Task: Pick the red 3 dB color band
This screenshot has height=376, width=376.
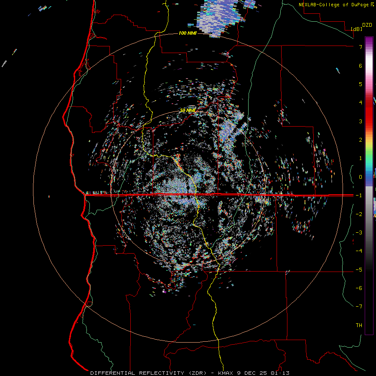Action: tap(369, 121)
